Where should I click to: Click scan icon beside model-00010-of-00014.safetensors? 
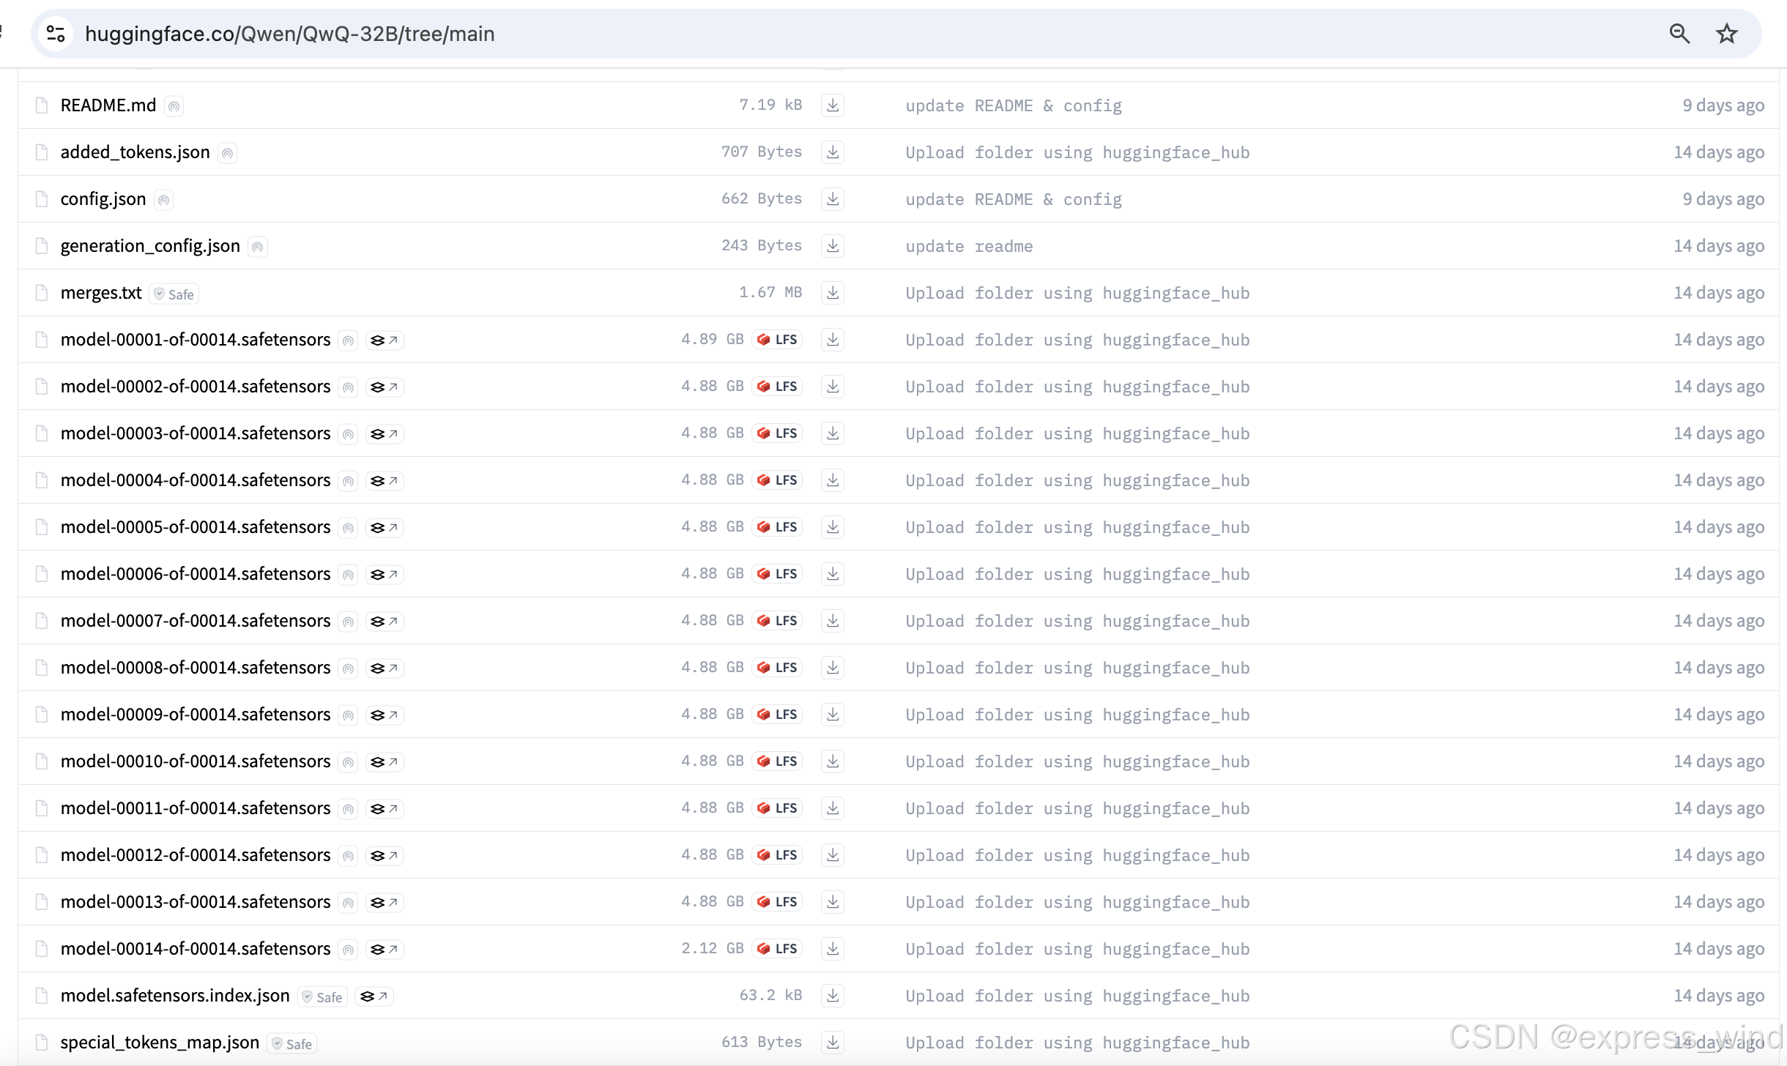point(348,763)
